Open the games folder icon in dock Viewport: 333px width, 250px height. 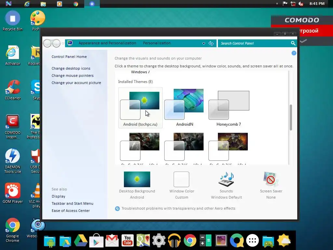tap(268, 241)
